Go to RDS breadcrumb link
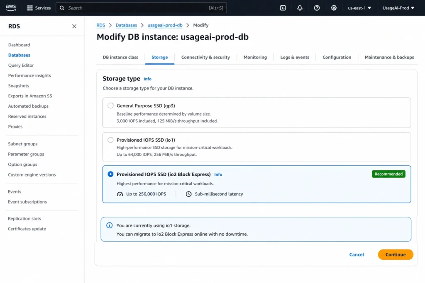The height and width of the screenshot is (283, 425). pyautogui.click(x=100, y=25)
